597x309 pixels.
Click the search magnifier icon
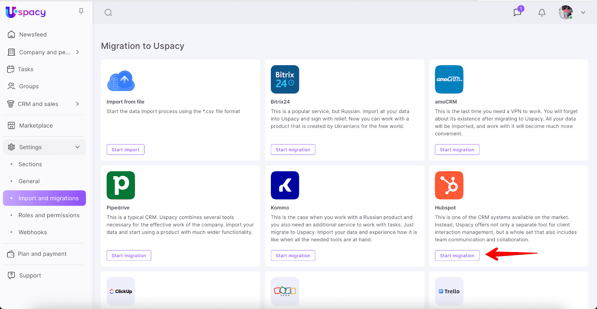tap(108, 13)
